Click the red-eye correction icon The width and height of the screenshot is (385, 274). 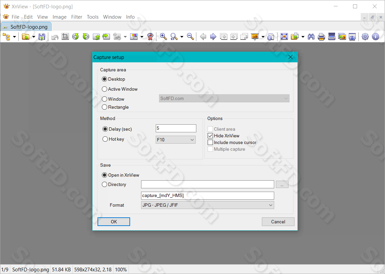(x=150, y=37)
